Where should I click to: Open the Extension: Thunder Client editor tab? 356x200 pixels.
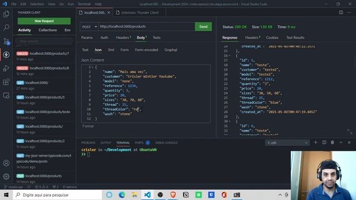pyautogui.click(x=140, y=12)
